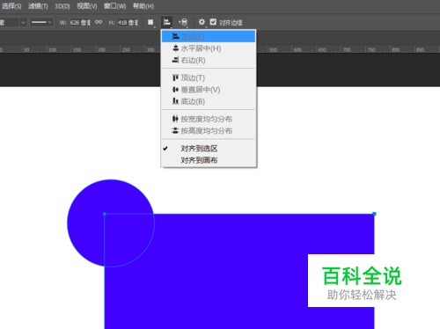The height and width of the screenshot is (329, 440).
Task: Open the path operations square icon
Action: tap(150, 22)
